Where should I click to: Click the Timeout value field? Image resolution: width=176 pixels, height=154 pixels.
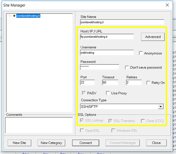click(110, 83)
